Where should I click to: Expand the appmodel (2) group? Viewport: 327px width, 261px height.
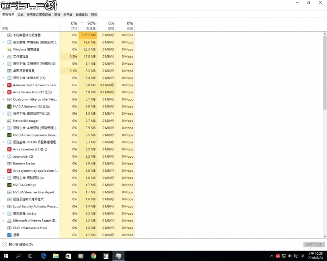3,156
